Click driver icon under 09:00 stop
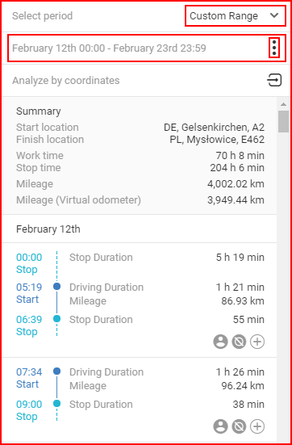The height and width of the screenshot is (445, 292). point(220,426)
